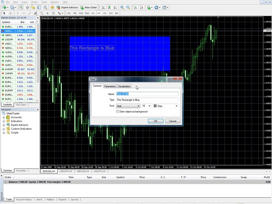This screenshot has height=204, width=272.
Task: Open the Charts menu
Action: (34, 2)
